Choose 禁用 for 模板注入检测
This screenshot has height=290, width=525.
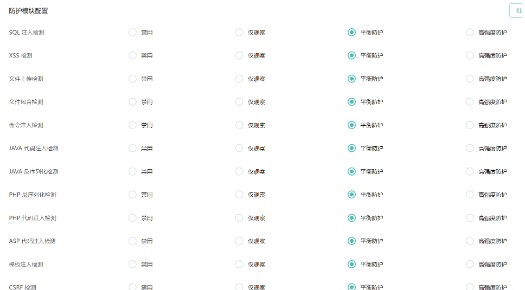132,265
